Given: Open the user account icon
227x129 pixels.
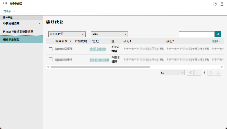Looking at the screenshot, I should pos(222,4).
